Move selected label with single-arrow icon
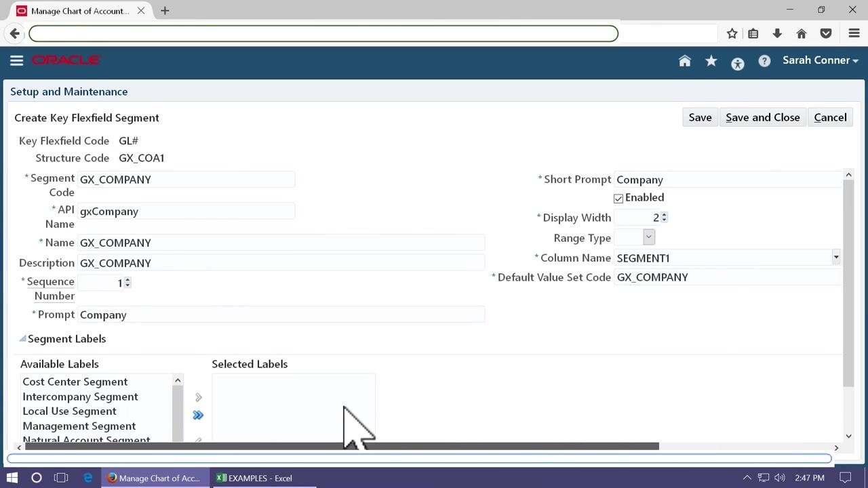 tap(199, 397)
